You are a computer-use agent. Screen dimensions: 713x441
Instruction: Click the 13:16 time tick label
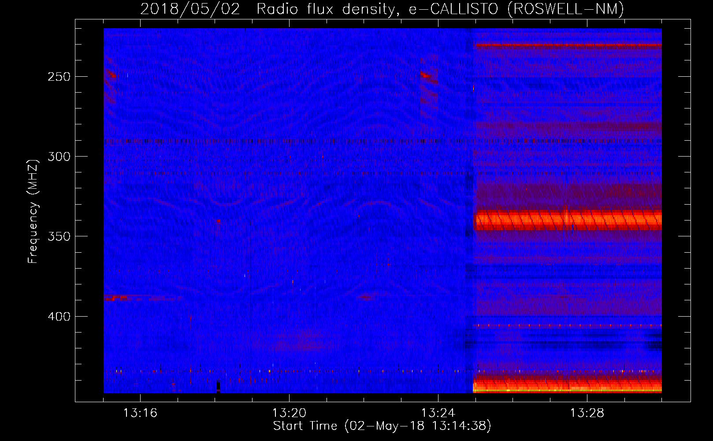coord(140,413)
